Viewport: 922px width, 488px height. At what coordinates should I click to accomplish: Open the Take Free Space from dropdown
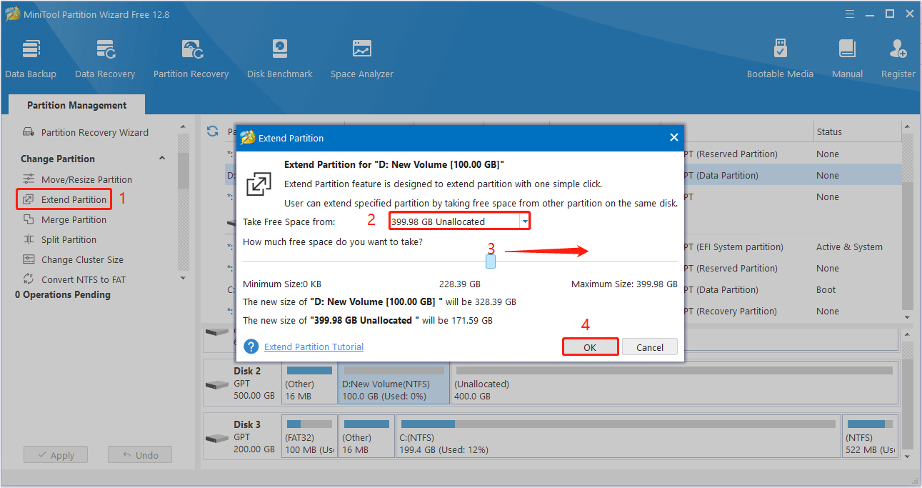tap(525, 221)
